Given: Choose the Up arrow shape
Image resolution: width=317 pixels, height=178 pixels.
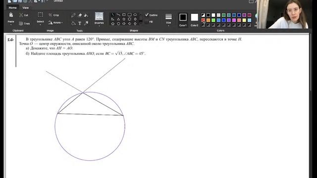Looking at the screenshot, I should point(135,24).
